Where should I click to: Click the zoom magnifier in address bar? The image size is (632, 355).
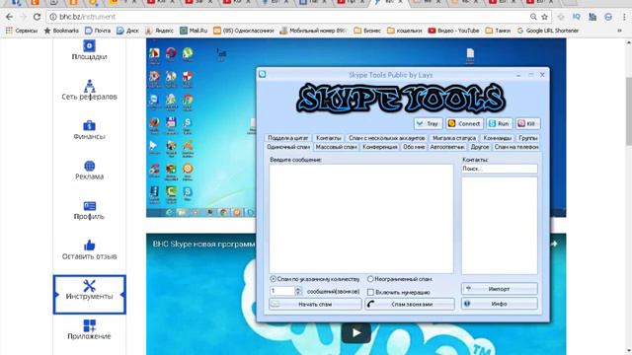point(533,17)
